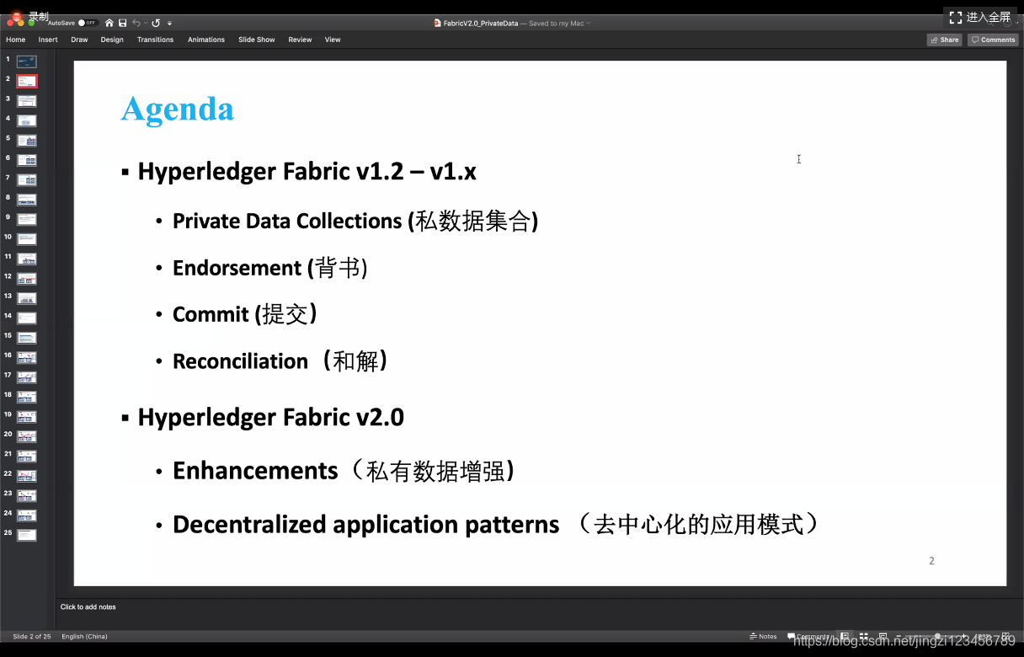Click 'Slide 2 of 25' in status bar
Viewport: 1024px width, 657px height.
click(x=32, y=636)
